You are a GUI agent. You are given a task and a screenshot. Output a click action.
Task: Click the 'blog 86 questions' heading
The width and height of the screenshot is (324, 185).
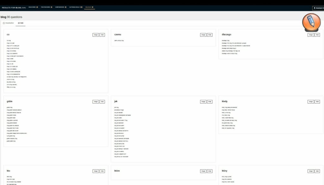coord(12,17)
